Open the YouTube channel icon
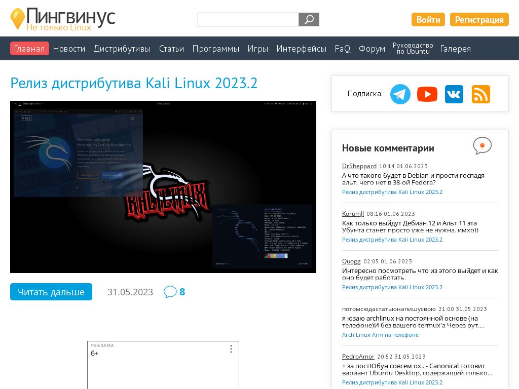 [x=427, y=94]
